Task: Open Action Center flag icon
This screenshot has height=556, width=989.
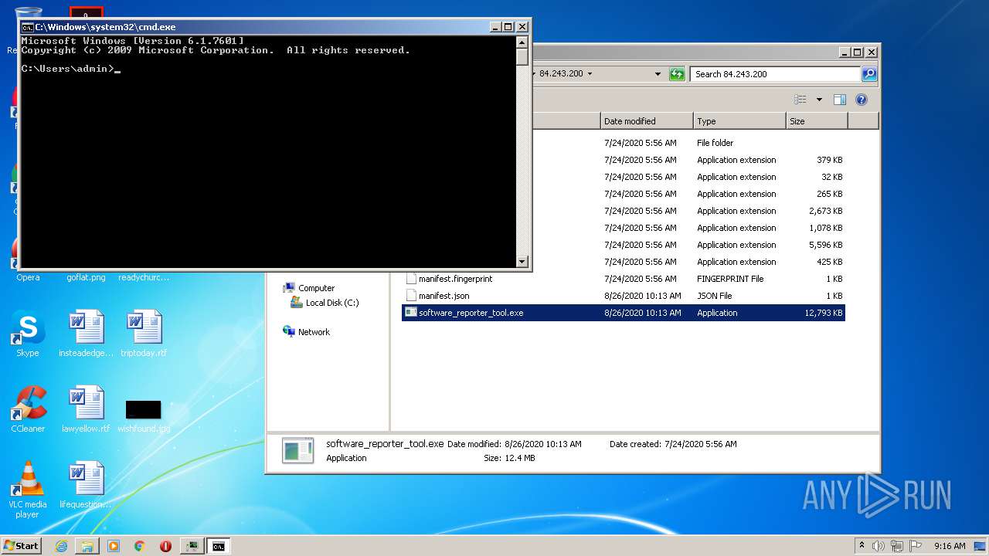Action: [x=916, y=546]
